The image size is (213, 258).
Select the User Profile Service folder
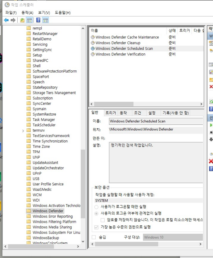click(48, 184)
